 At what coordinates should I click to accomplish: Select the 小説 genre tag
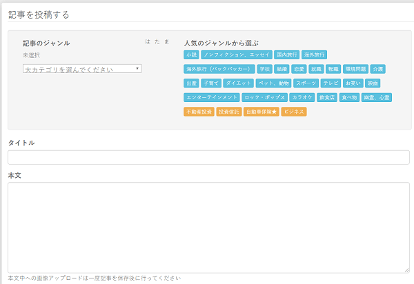coord(191,55)
